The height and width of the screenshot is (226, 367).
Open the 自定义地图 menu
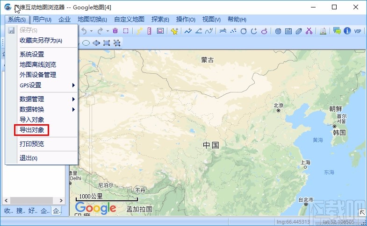pos(129,20)
